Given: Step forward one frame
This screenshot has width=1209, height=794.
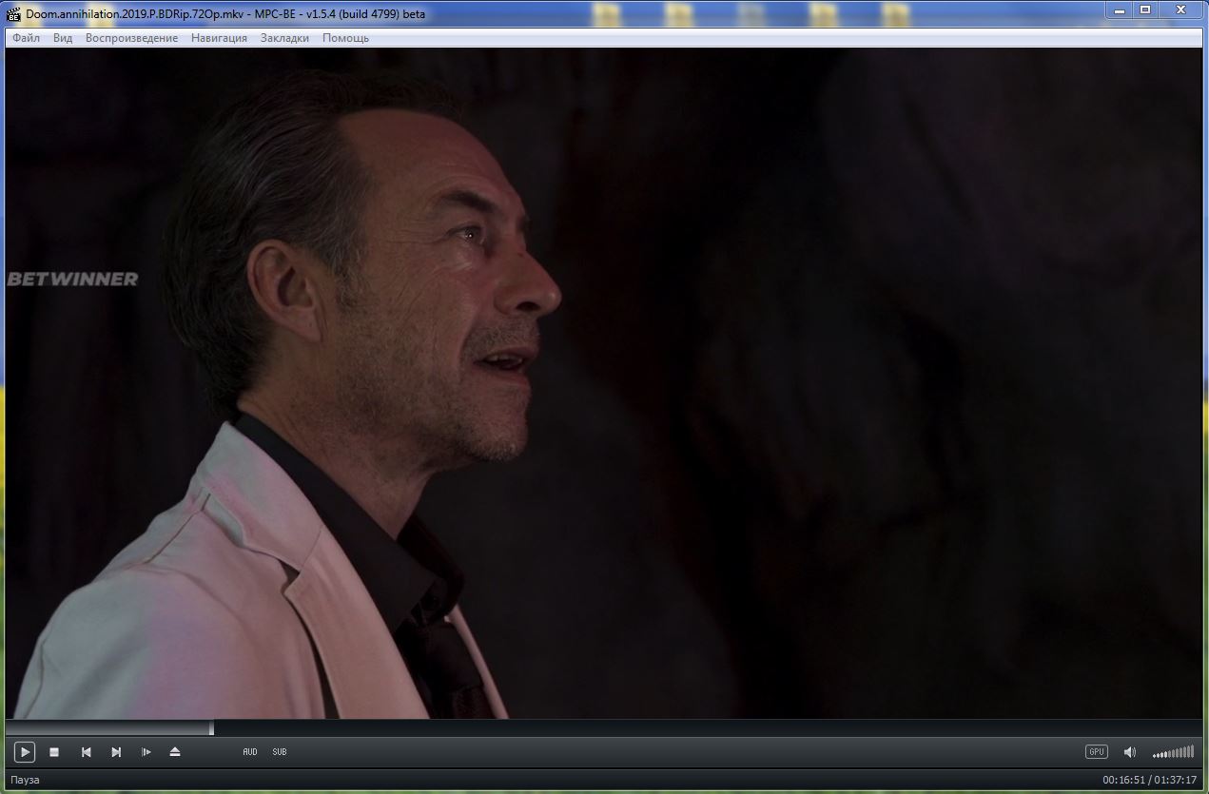Looking at the screenshot, I should (x=146, y=752).
